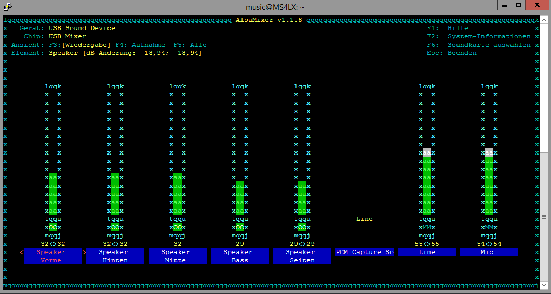The width and height of the screenshot is (551, 294).
Task: Click the yellow Line capture source value
Action: pyautogui.click(x=365, y=219)
